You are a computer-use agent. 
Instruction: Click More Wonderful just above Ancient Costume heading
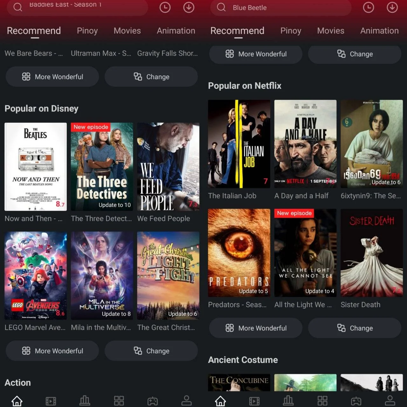coord(256,328)
